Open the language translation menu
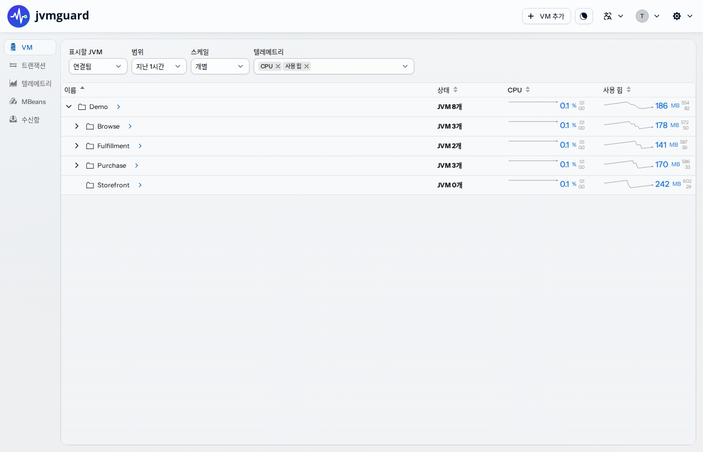This screenshot has width=703, height=452. 613,16
